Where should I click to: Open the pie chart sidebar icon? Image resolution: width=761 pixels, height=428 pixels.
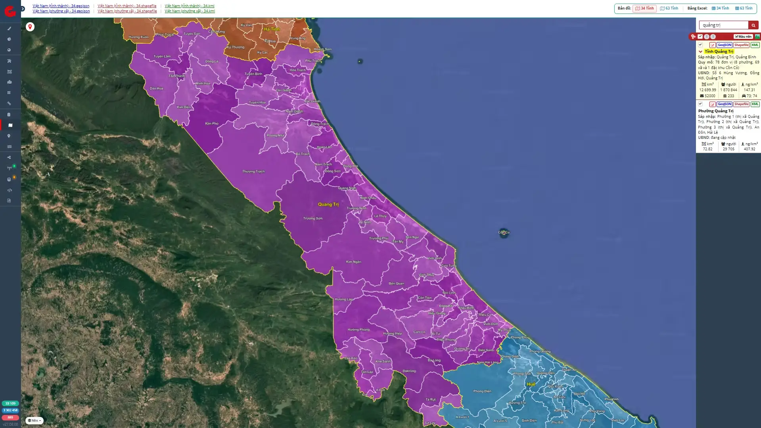pyautogui.click(x=9, y=39)
